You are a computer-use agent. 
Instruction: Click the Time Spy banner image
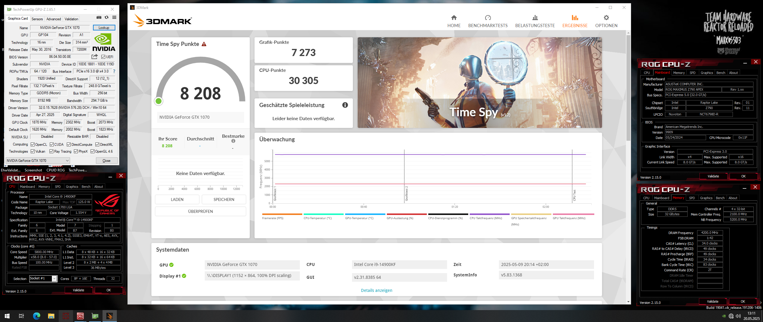[480, 83]
